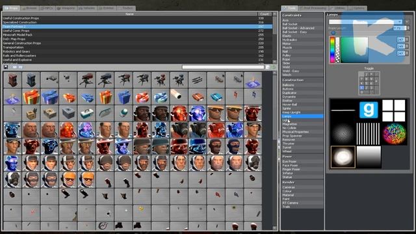The height and width of the screenshot is (234, 416).
Task: Select the Weld - Easy tool
Action: [302, 71]
